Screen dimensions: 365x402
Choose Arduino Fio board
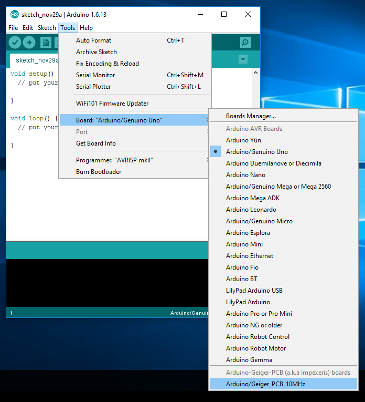[283, 267]
